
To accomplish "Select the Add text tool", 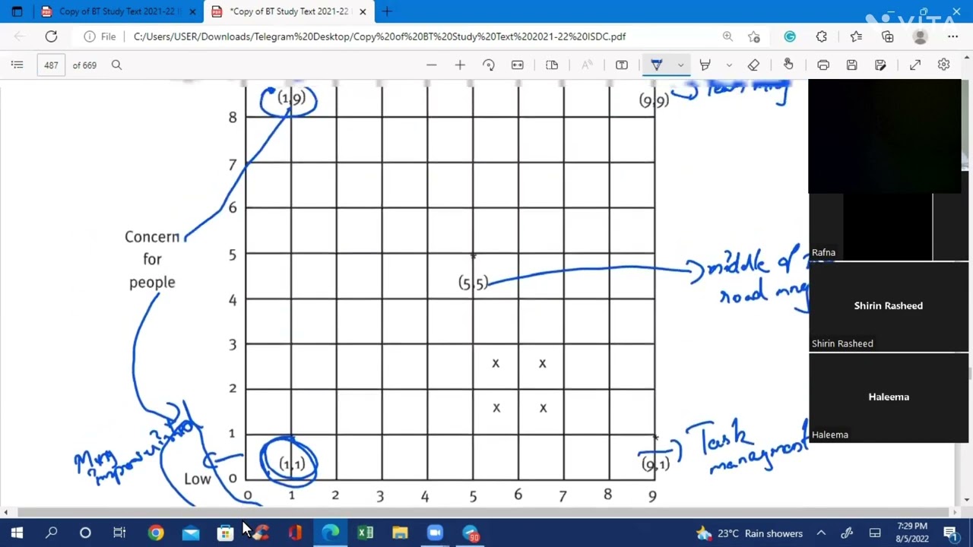I will tap(622, 65).
